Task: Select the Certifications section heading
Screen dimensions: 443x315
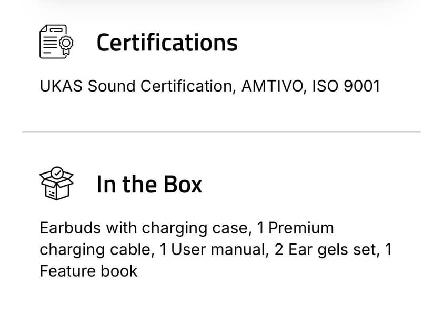Action: (x=167, y=43)
